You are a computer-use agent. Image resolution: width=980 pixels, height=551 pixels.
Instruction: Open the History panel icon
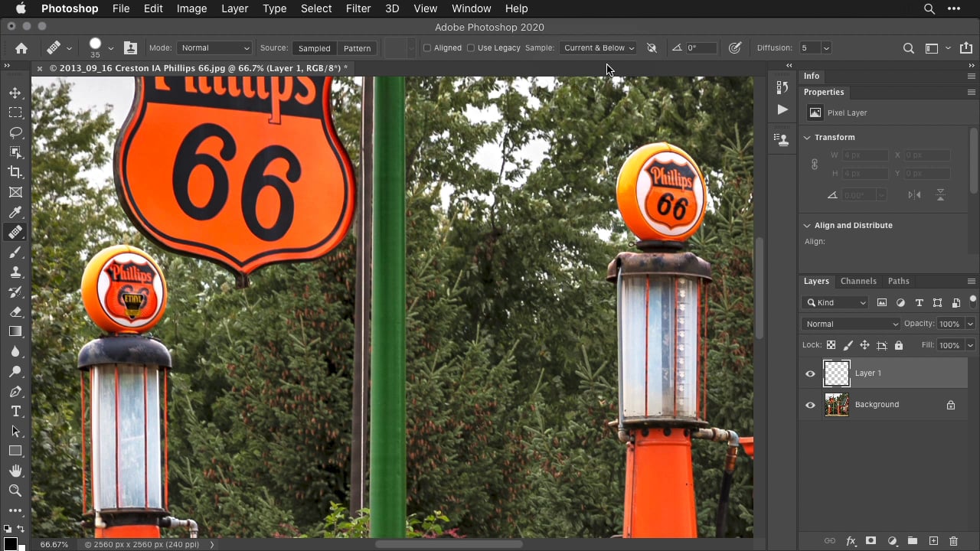tap(782, 87)
